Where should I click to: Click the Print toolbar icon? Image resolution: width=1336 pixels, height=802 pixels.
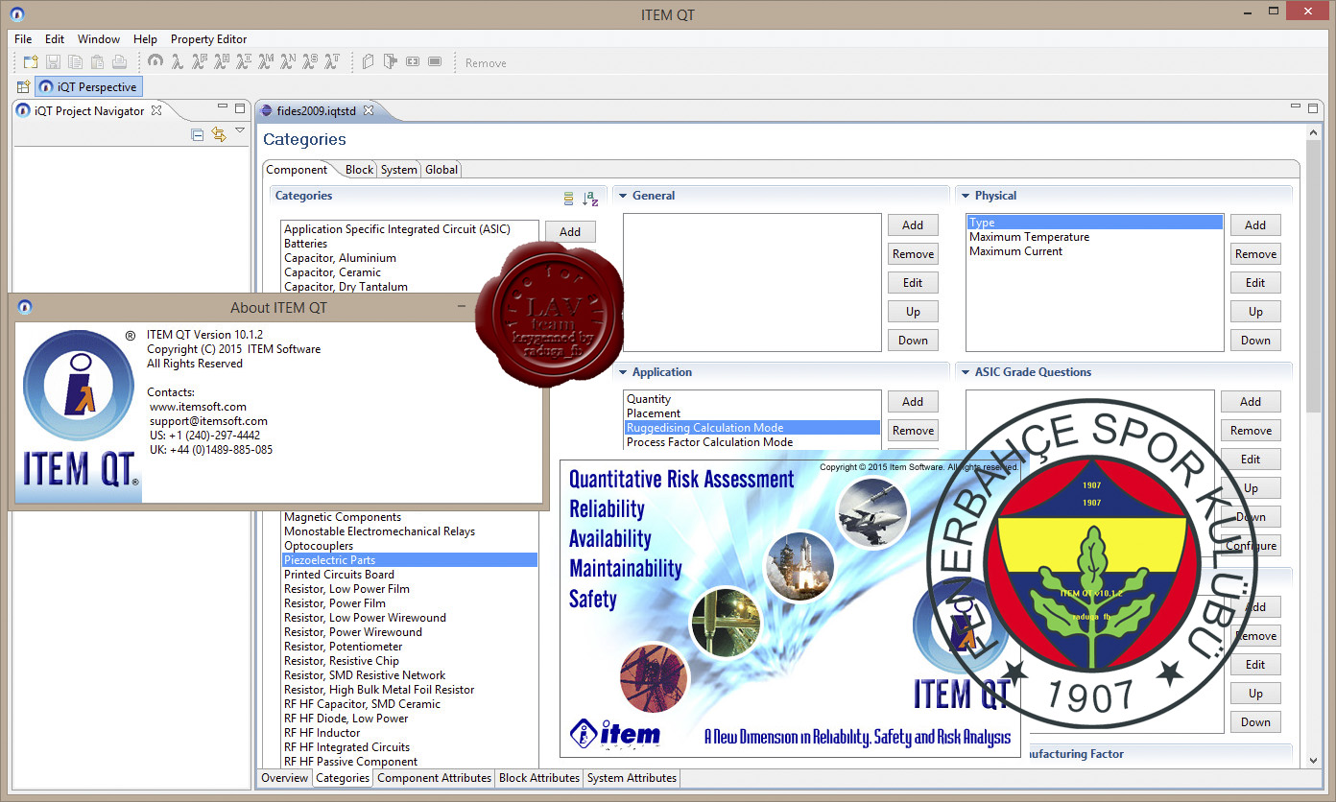coord(119,62)
